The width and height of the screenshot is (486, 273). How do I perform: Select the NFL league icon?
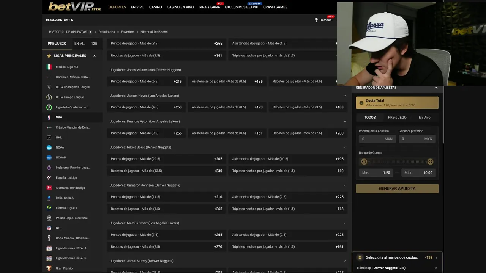coord(49,228)
